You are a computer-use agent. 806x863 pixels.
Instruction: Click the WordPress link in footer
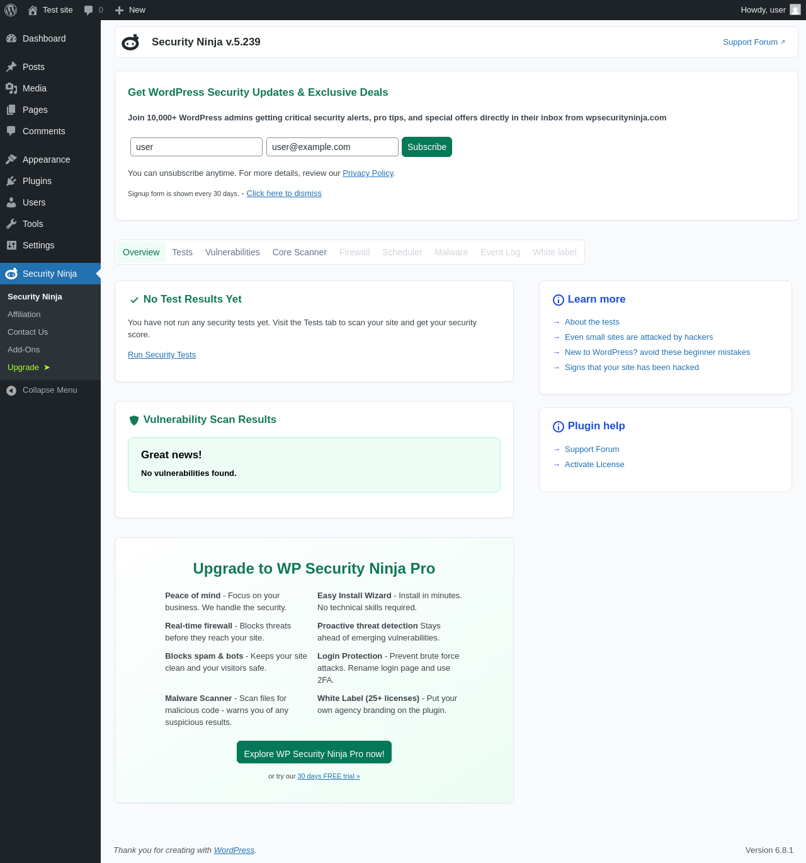[234, 850]
